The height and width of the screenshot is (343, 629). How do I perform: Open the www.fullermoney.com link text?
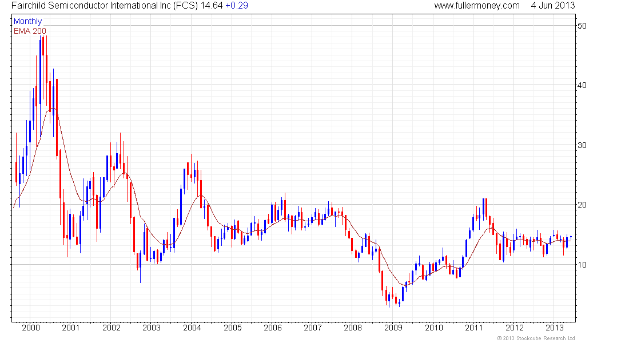(x=477, y=6)
